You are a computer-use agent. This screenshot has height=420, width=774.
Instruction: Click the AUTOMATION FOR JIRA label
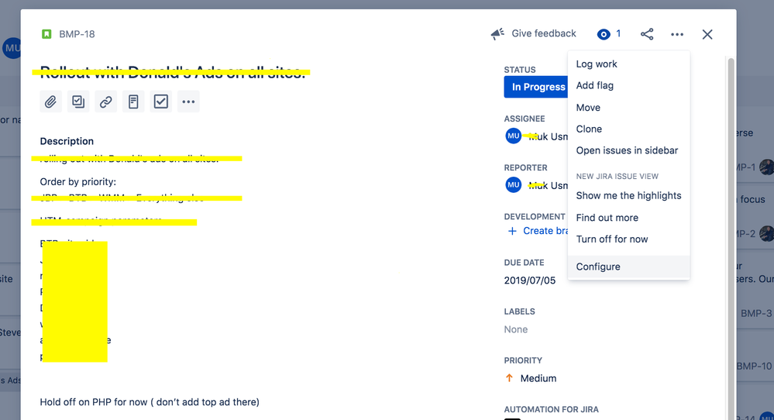pyautogui.click(x=551, y=409)
